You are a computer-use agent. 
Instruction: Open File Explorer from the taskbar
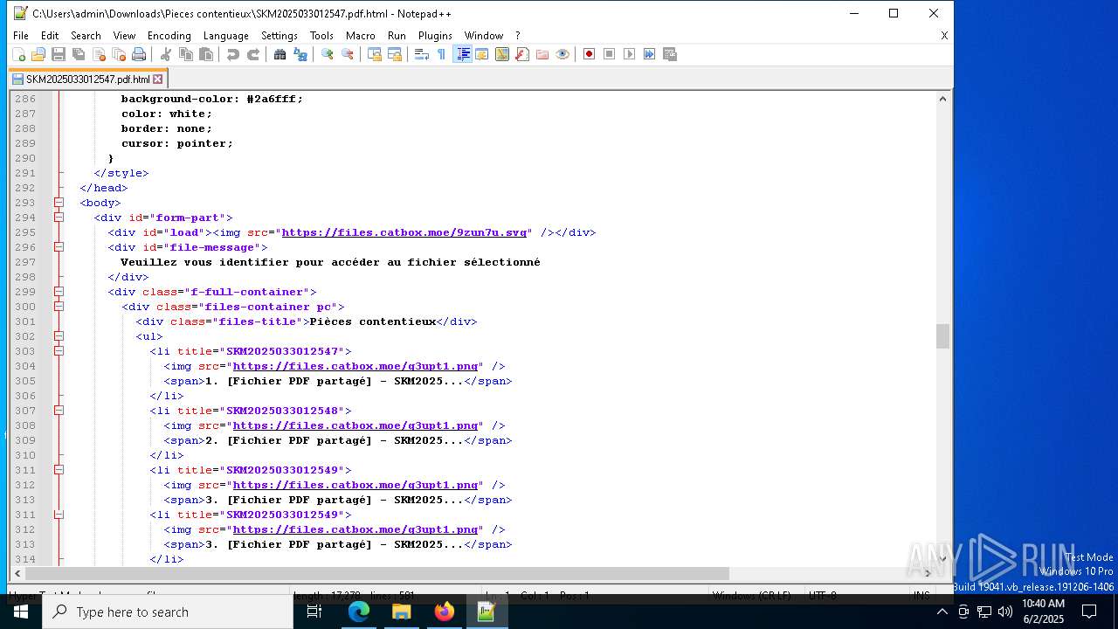[402, 612]
